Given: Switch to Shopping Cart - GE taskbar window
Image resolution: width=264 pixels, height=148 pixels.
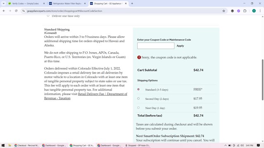Looking at the screenshot, I should click(82, 145).
